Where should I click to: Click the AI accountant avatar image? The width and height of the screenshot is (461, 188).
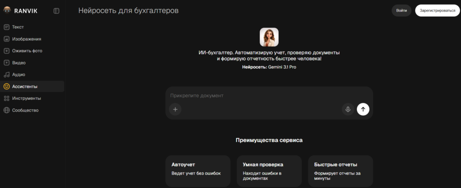point(269,37)
